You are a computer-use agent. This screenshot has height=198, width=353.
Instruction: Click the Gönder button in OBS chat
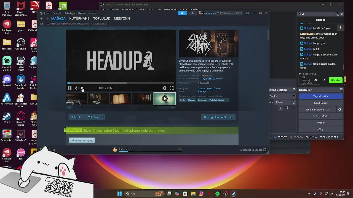point(336,80)
